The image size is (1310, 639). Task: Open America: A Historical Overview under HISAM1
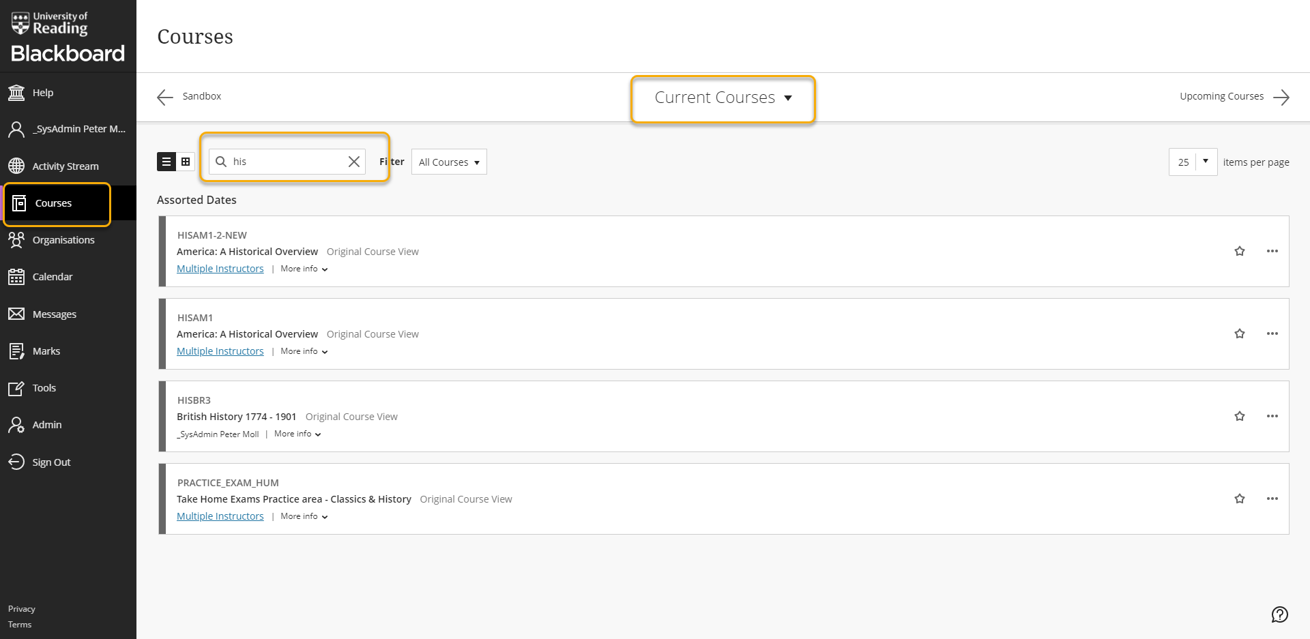pyautogui.click(x=247, y=334)
